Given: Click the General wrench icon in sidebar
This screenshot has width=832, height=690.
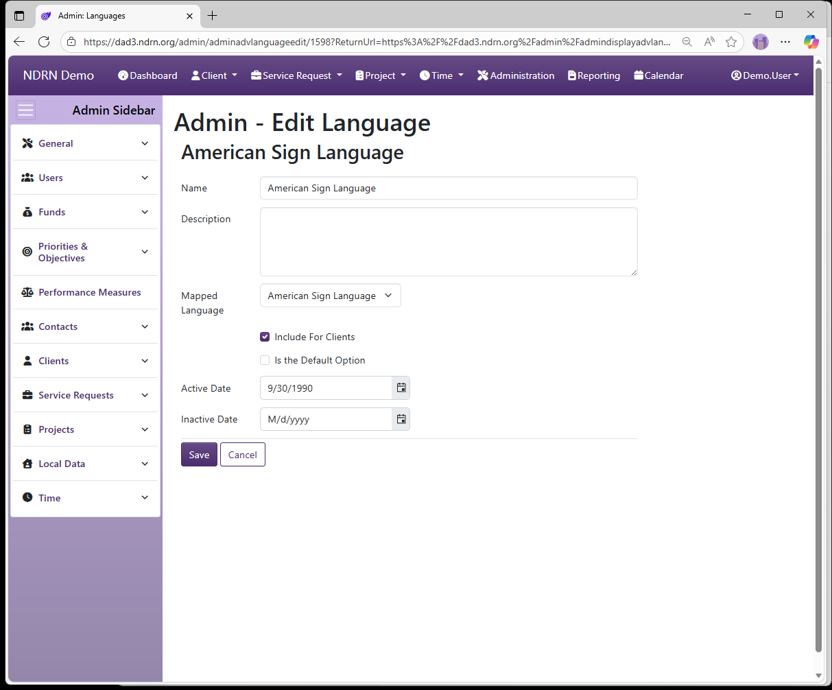Looking at the screenshot, I should coord(27,143).
